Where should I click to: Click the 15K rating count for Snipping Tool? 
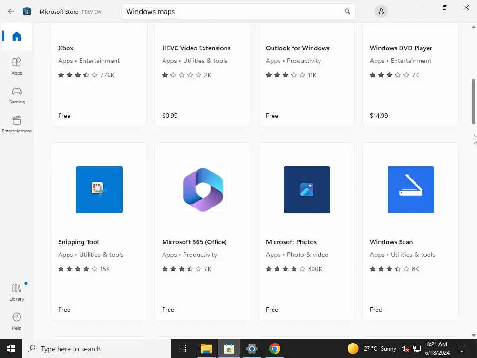(105, 269)
